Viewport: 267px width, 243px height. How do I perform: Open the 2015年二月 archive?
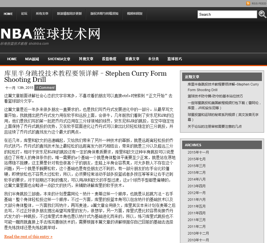pos(196,173)
